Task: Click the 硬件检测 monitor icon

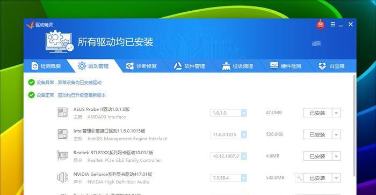Action: (274, 65)
